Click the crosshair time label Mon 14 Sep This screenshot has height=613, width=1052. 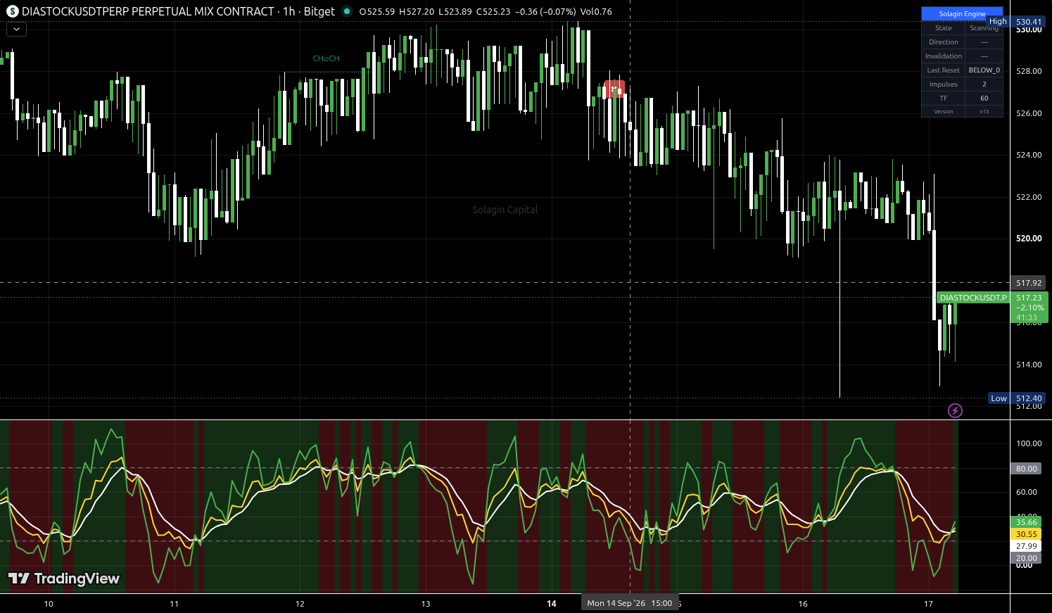pyautogui.click(x=630, y=603)
